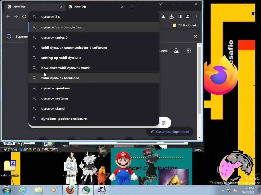Image resolution: width=261 pixels, height=195 pixels.
Task: Launch Internet Explorer from the taskbar
Action: (x=23, y=190)
